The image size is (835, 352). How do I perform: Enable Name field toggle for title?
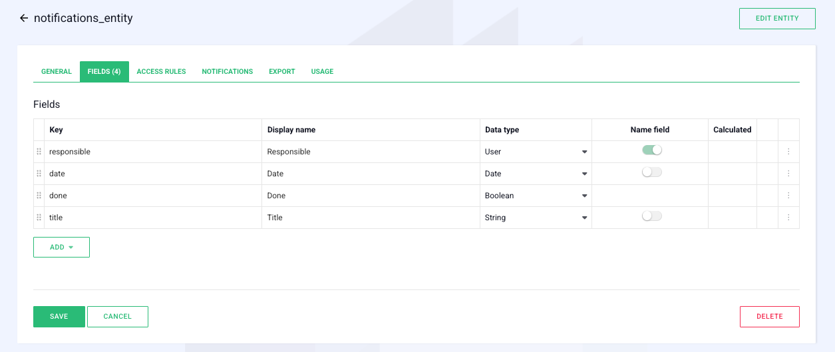652,216
